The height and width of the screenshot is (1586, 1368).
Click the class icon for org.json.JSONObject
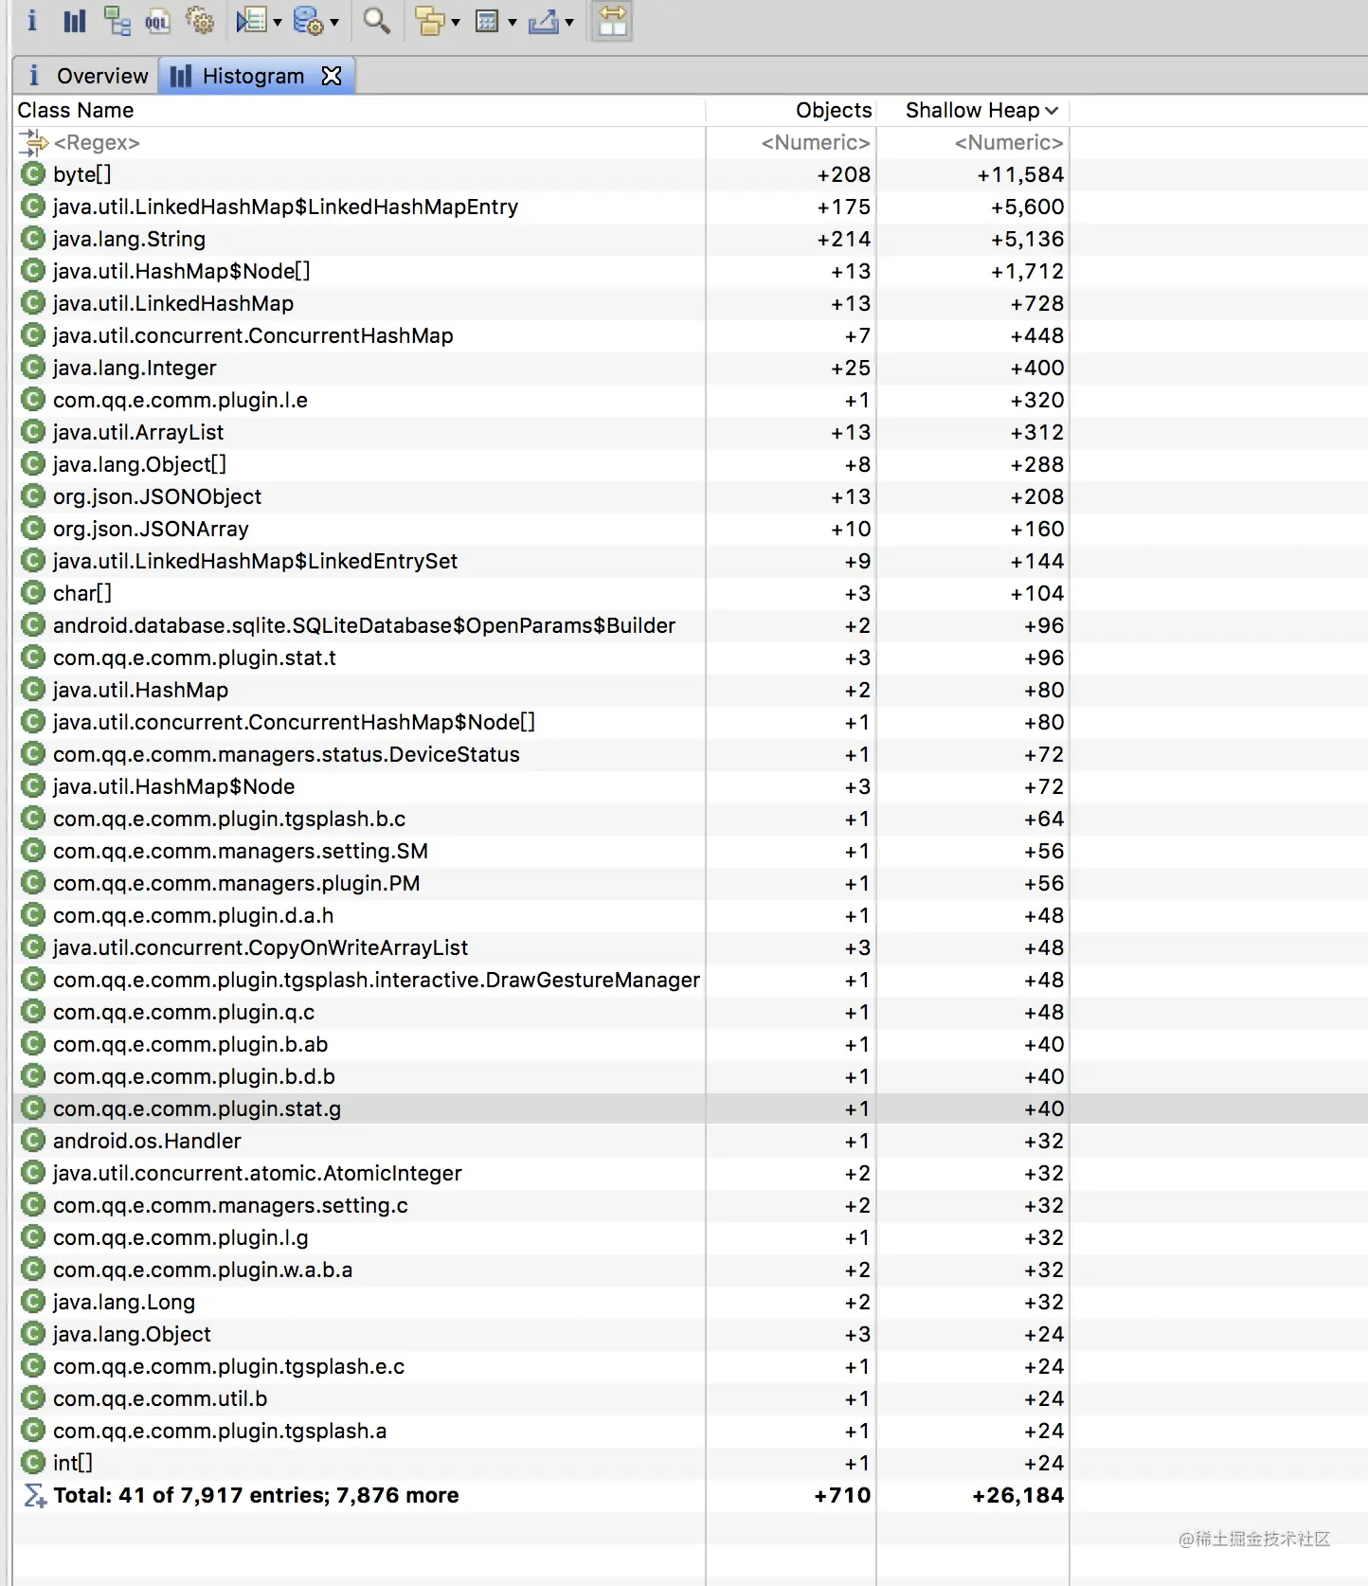pos(33,496)
